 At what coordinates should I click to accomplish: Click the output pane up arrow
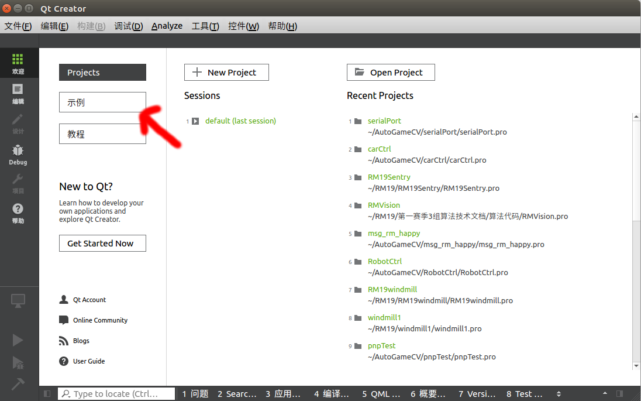pos(605,393)
